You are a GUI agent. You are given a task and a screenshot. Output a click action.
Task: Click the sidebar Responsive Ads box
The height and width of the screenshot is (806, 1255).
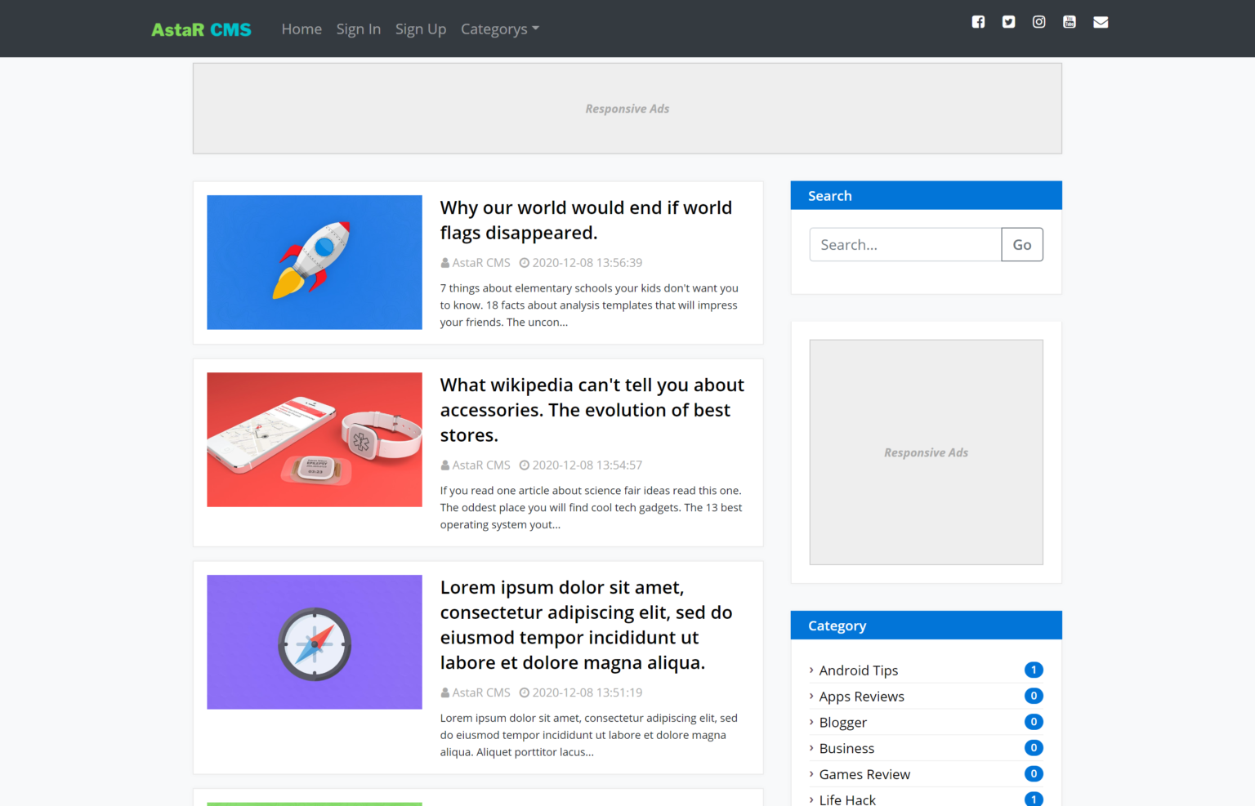point(927,452)
